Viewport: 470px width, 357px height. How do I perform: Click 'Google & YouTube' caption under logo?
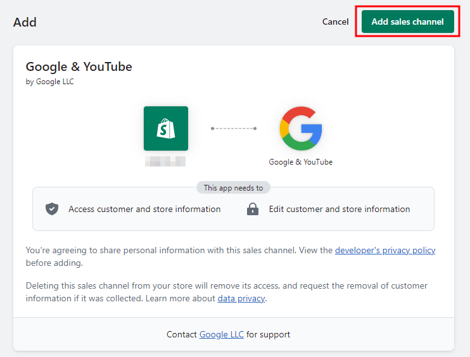tap(301, 162)
